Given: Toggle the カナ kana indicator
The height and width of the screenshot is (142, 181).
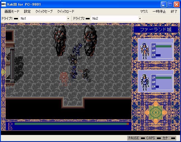Looking at the screenshot, I should 173,138.
